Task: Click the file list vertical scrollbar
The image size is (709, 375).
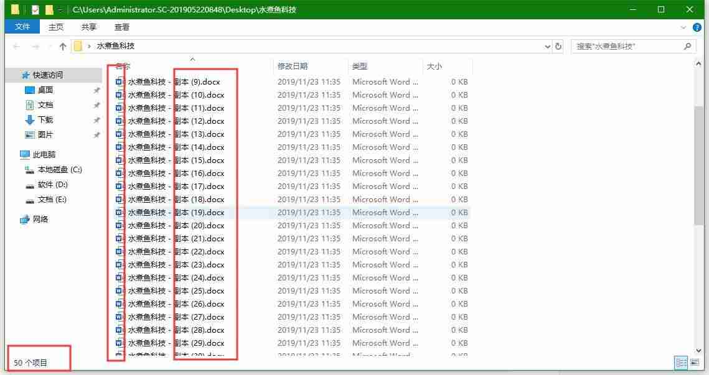Action: click(x=698, y=165)
